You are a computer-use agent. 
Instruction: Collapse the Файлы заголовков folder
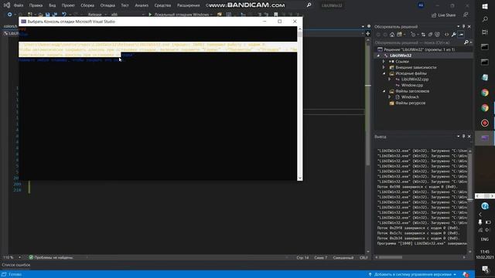384,91
